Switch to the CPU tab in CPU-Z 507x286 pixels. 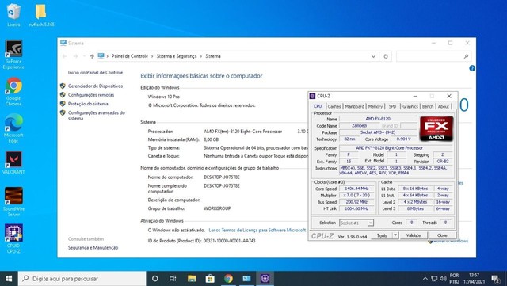[x=318, y=106]
